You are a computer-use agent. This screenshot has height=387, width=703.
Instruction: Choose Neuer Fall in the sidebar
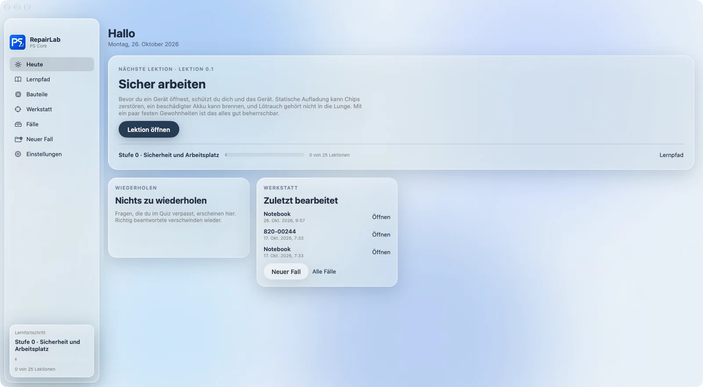point(52,139)
